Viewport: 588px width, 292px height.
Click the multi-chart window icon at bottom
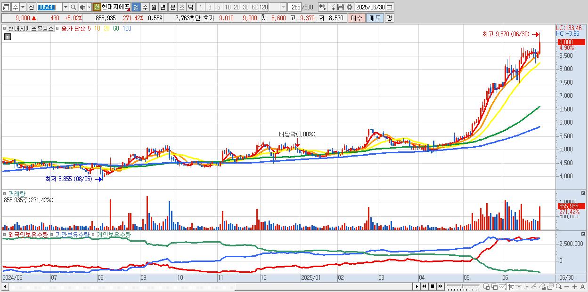click(x=550, y=286)
